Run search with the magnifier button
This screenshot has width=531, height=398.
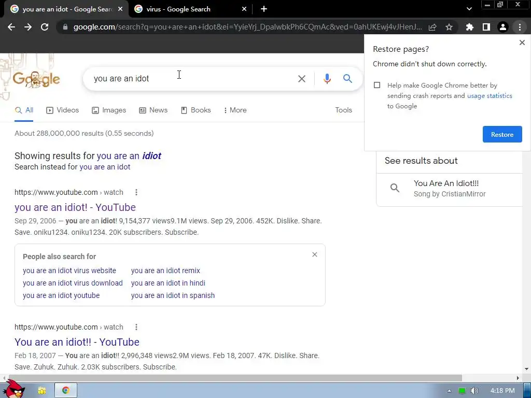(x=347, y=79)
